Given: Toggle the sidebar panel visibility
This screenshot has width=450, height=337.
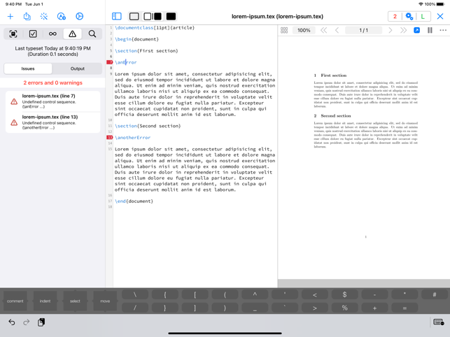Looking at the screenshot, I should pyautogui.click(x=117, y=16).
